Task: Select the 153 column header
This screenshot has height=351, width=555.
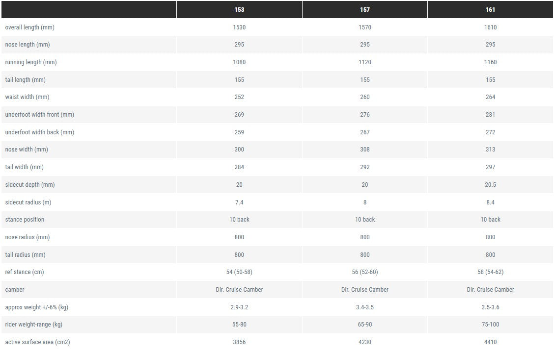Action: (239, 9)
